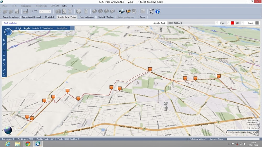Click the printer icon in the toolbar
This screenshot has width=262, height=147.
[x=121, y=11]
